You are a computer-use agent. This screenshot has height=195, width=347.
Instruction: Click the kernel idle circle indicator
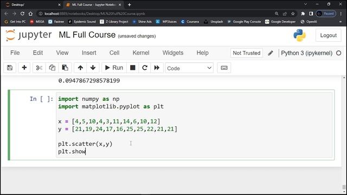(338, 53)
